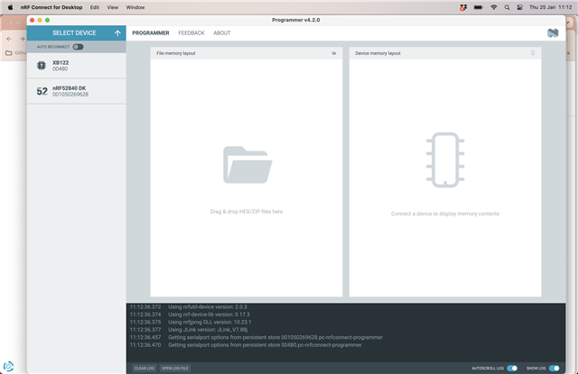This screenshot has width=578, height=374.
Task: Click the Clear Log button
Action: coord(144,368)
